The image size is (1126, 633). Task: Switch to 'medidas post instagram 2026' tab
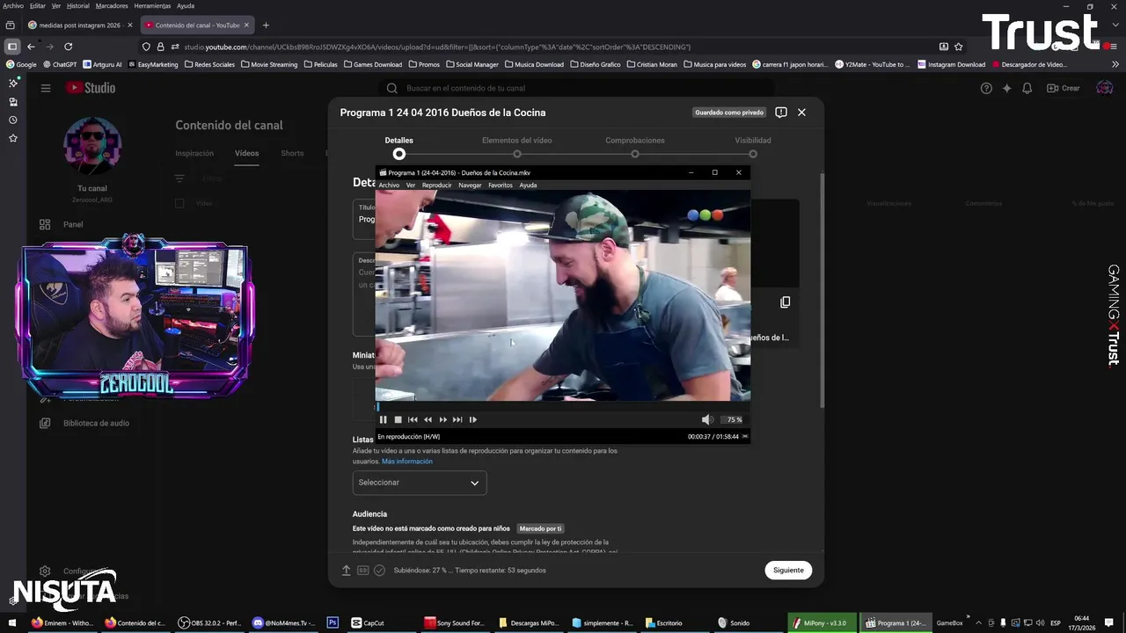[81, 25]
